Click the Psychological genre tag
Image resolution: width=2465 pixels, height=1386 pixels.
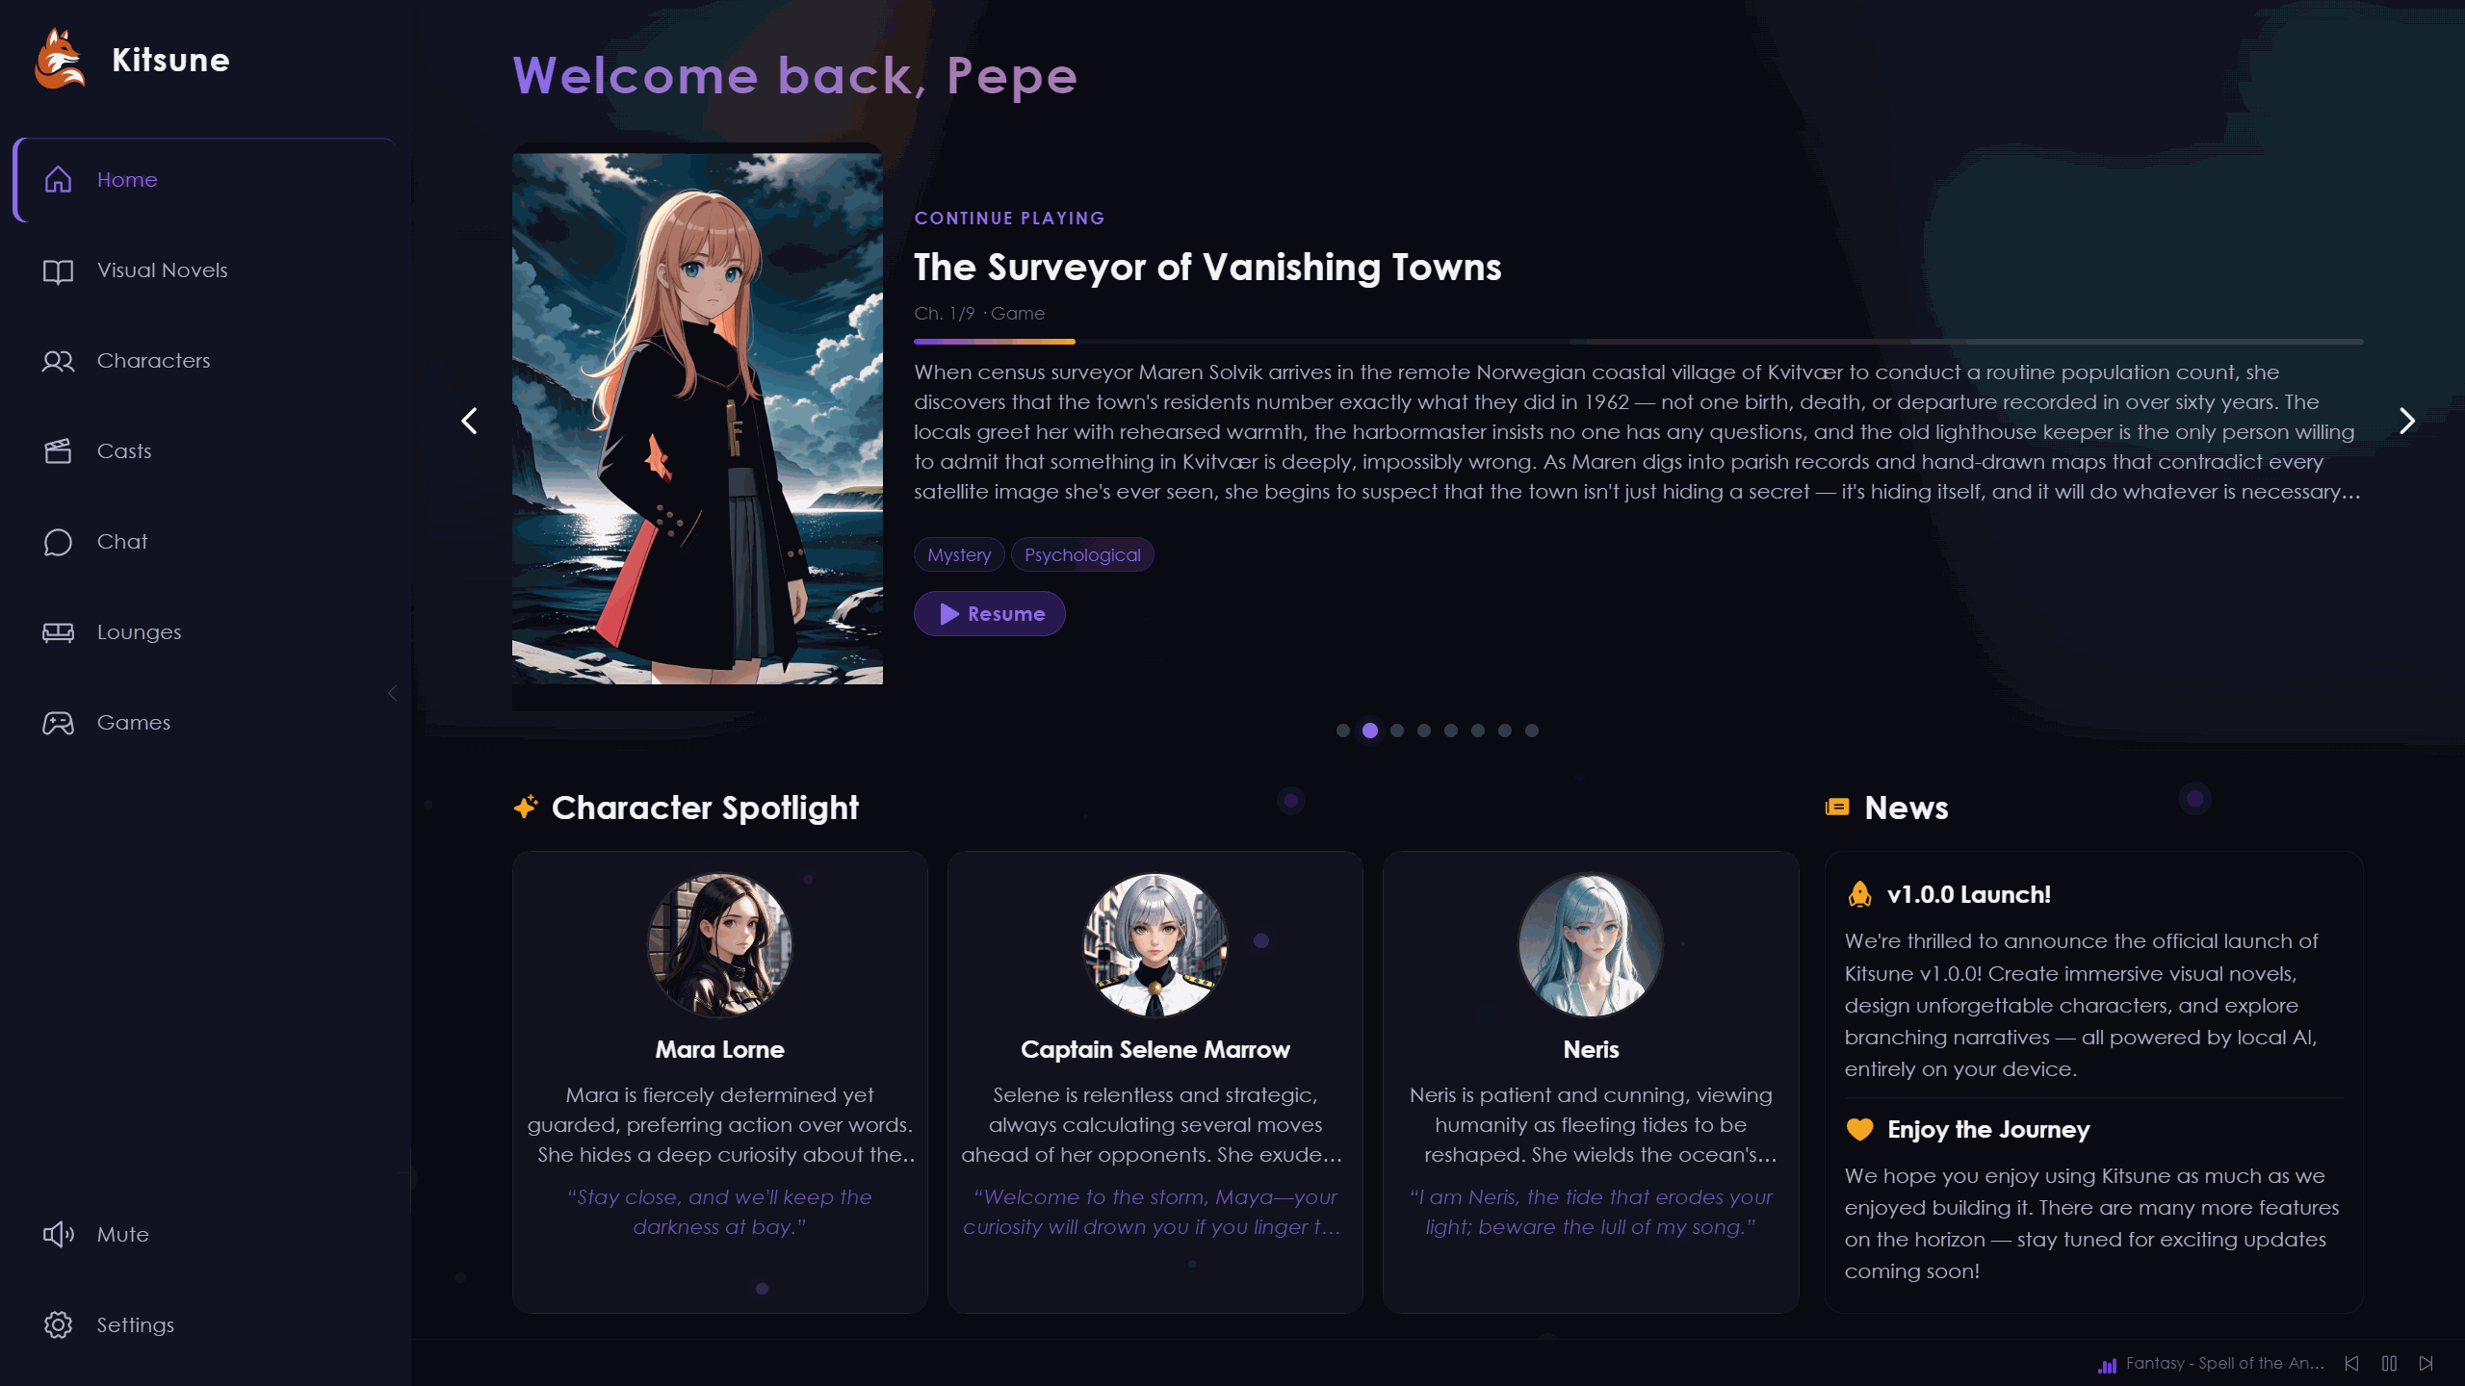[1082, 555]
